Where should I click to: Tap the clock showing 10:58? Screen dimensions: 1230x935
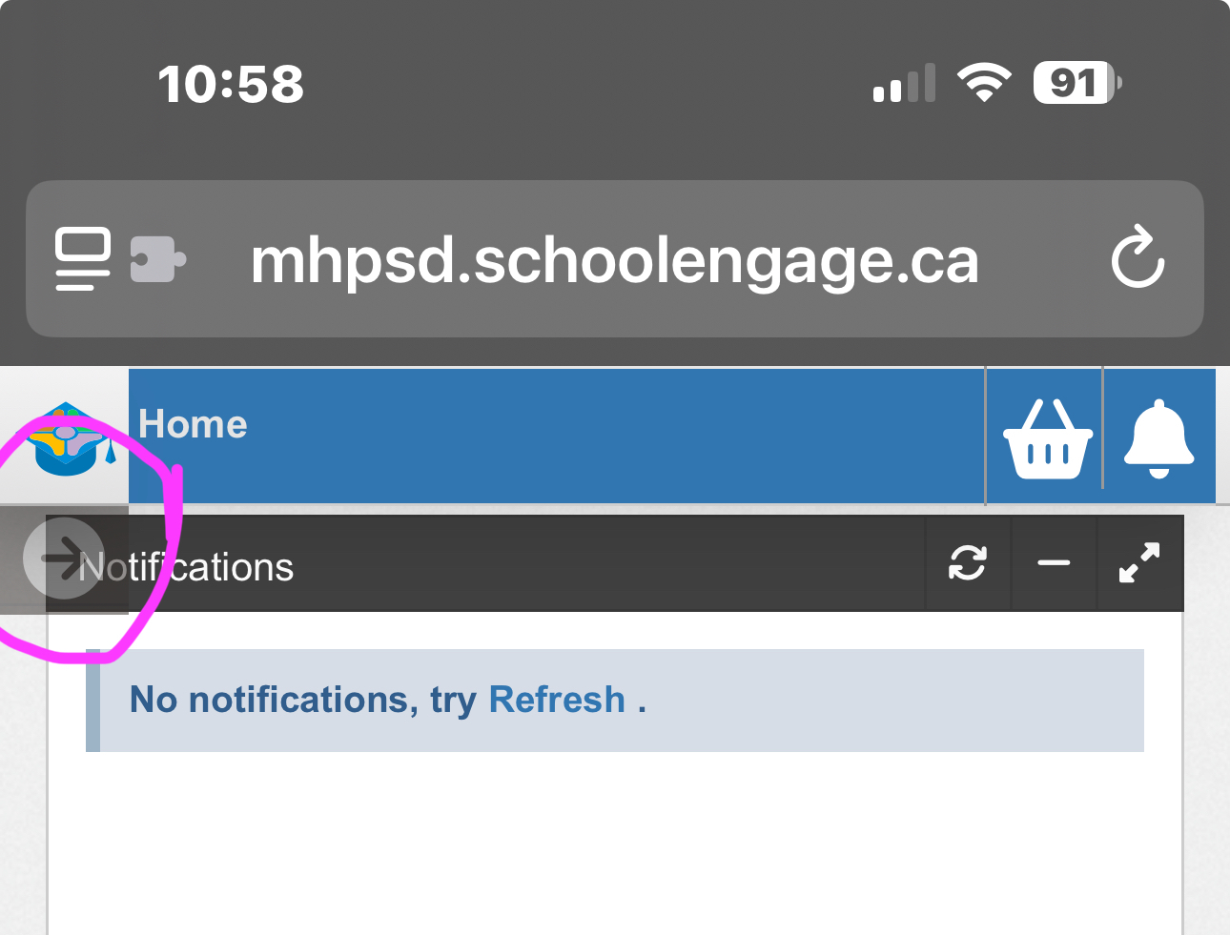(x=232, y=84)
